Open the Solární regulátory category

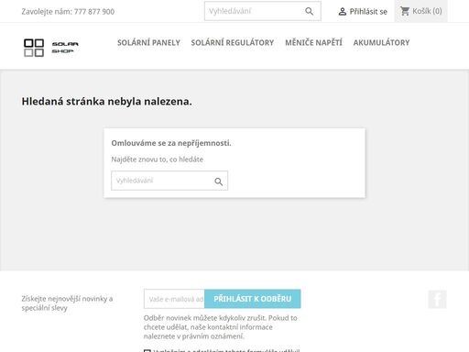(233, 42)
